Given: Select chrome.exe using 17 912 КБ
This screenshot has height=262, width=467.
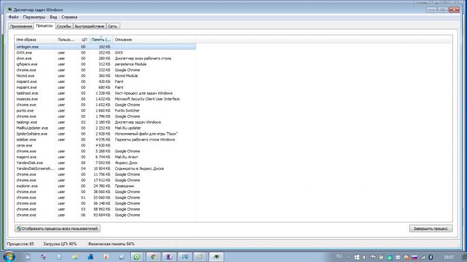Looking at the screenshot, I should coord(105,180).
